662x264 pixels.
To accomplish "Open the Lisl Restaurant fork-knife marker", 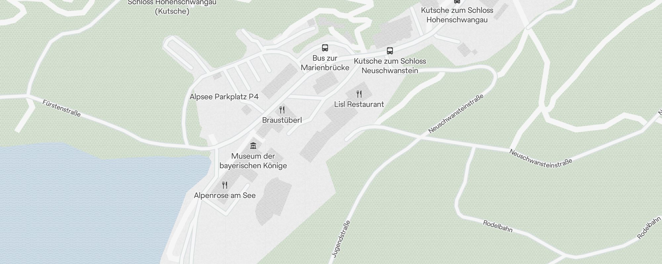I will 359,94.
